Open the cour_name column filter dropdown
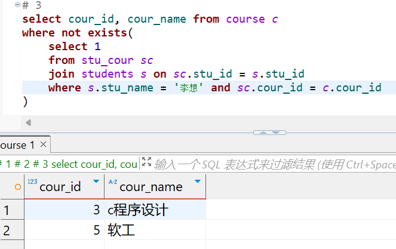The image size is (396, 249). coord(197,181)
